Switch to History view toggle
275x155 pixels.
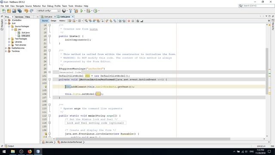[x=62, y=21]
